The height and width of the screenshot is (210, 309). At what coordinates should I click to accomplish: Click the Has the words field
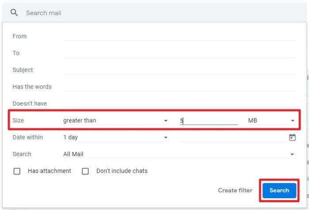(180, 87)
